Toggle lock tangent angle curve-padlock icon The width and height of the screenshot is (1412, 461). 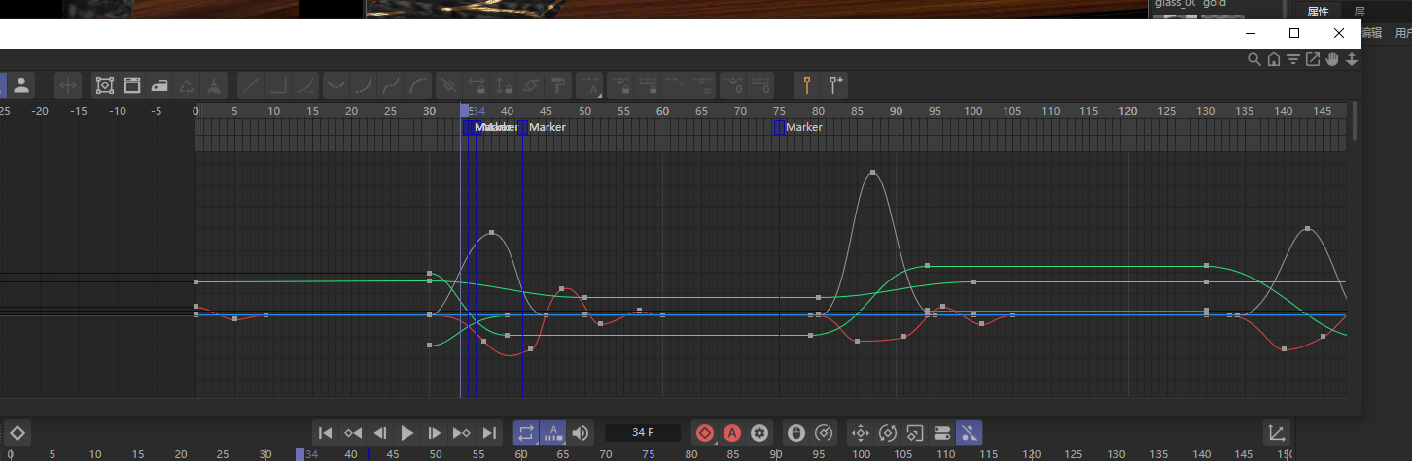(619, 84)
